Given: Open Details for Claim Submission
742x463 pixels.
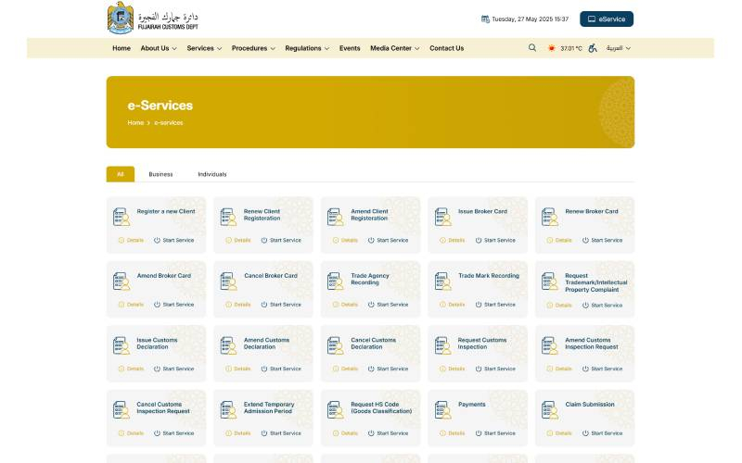Looking at the screenshot, I should point(559,432).
